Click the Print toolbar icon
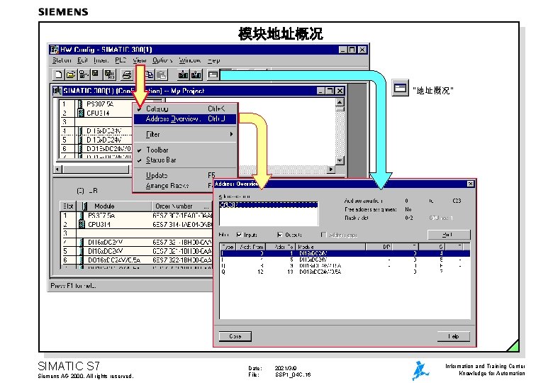 tap(127, 74)
